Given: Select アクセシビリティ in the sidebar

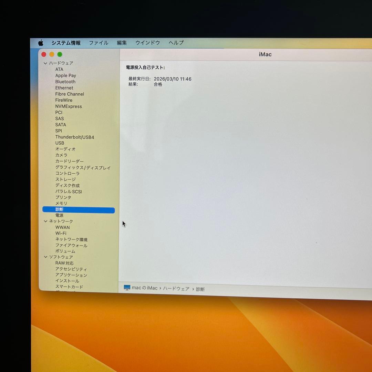Looking at the screenshot, I should pyautogui.click(x=71, y=269).
